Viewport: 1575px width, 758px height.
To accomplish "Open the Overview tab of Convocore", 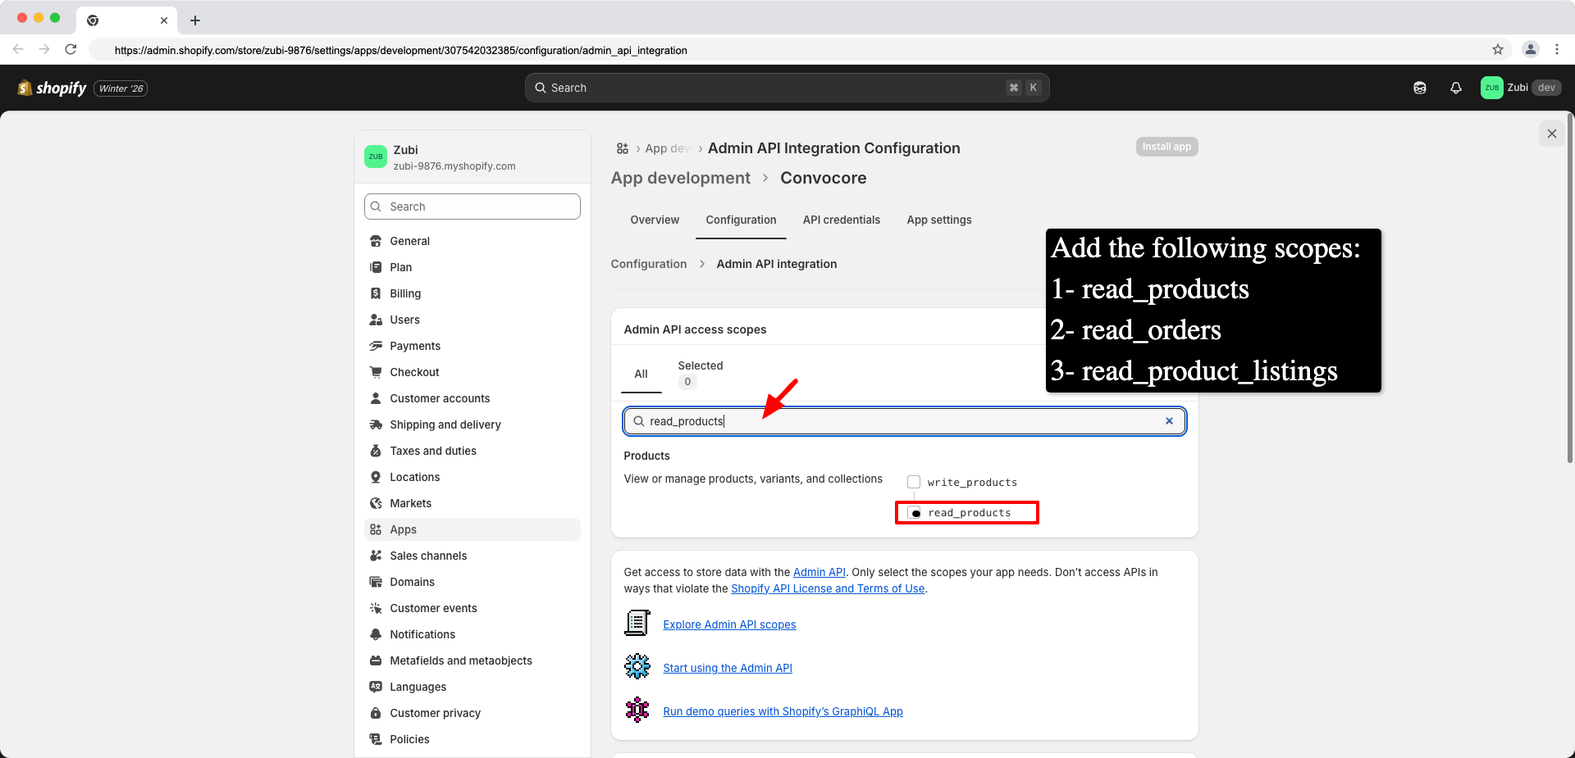I will pos(654,220).
